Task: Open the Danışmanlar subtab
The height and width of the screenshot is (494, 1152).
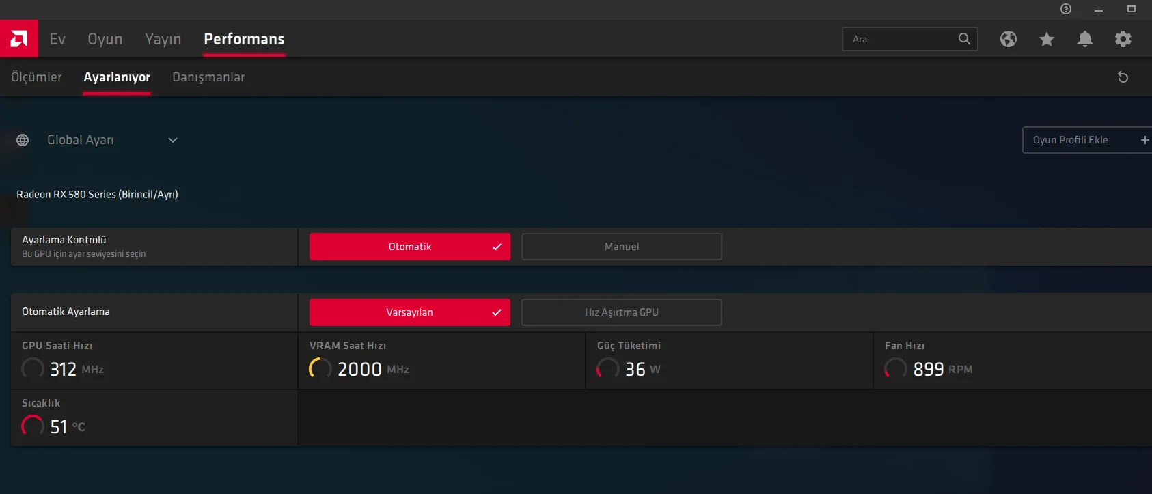Action: pos(208,77)
